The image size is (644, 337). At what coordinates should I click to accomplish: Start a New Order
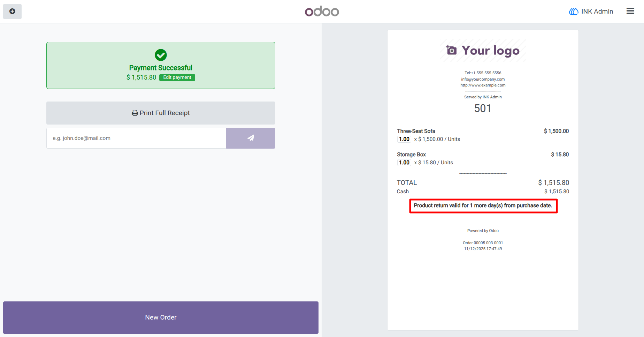[161, 317]
